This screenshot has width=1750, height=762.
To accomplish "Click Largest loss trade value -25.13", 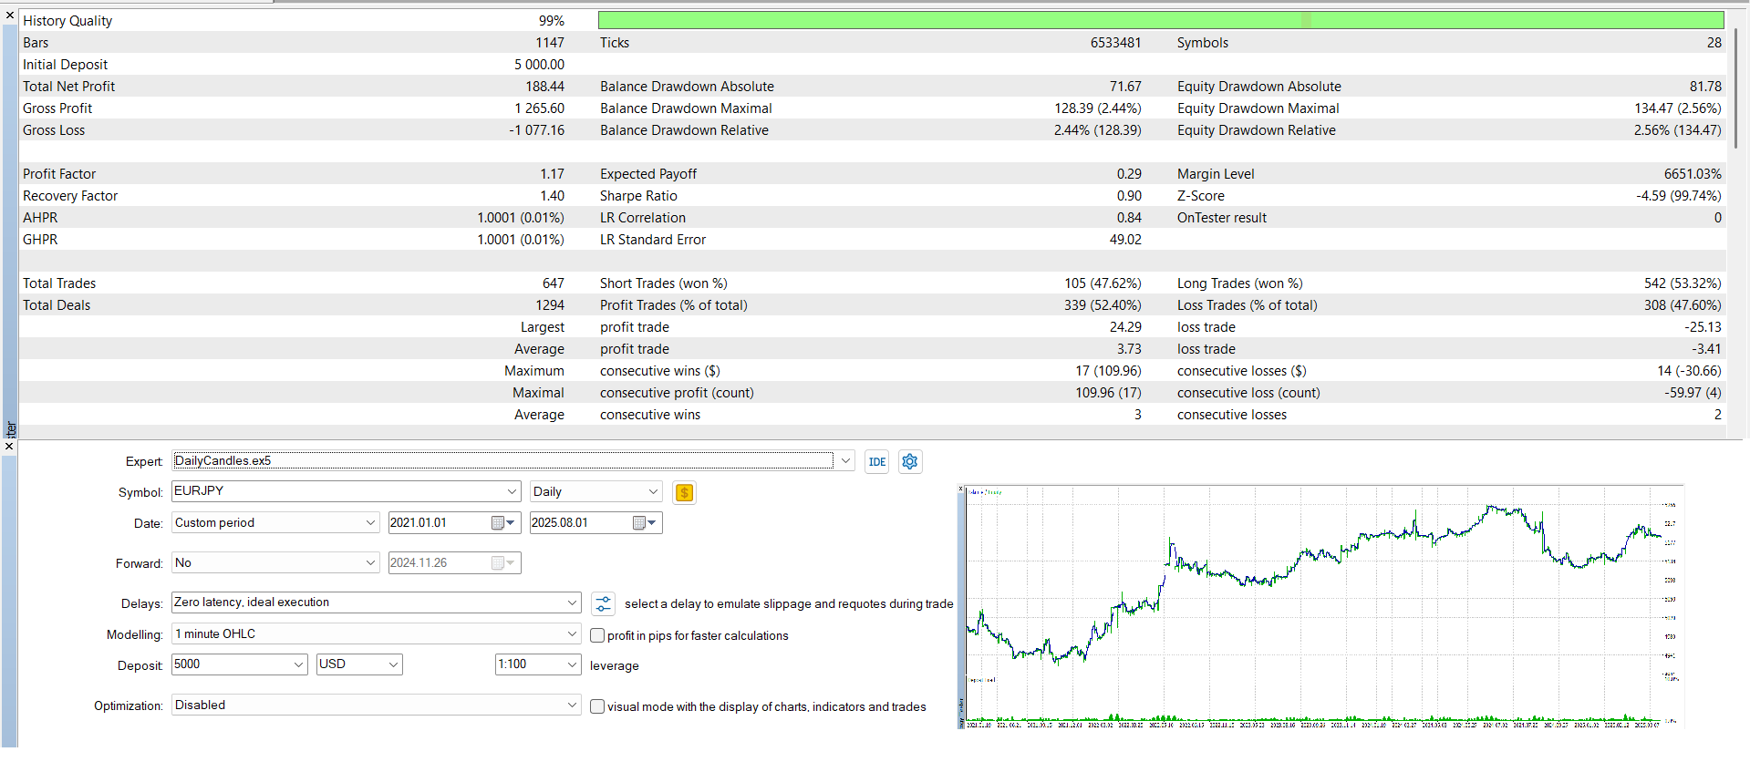I will [1703, 327].
